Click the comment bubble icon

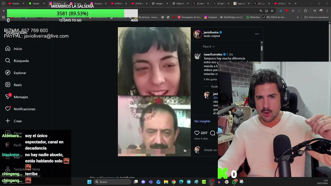[x=213, y=133]
